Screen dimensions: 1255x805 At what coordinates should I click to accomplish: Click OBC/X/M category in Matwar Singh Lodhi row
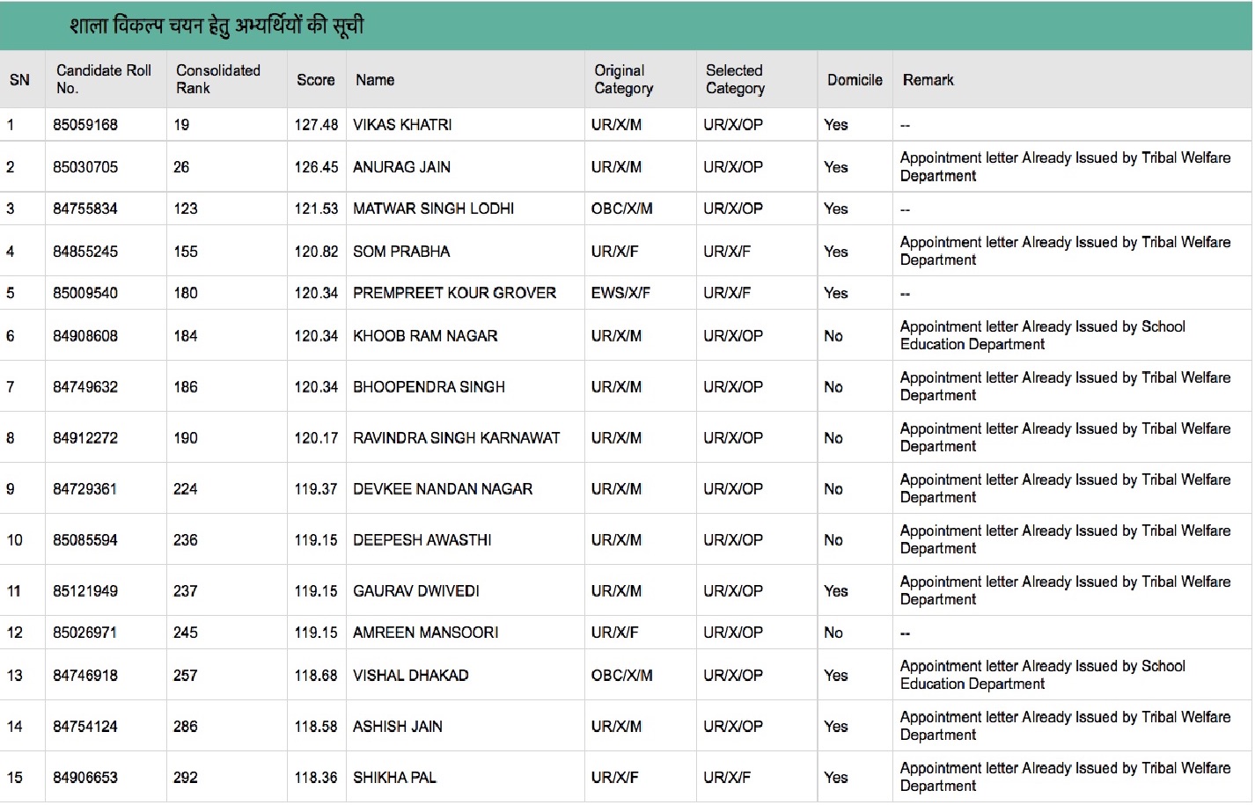(622, 209)
